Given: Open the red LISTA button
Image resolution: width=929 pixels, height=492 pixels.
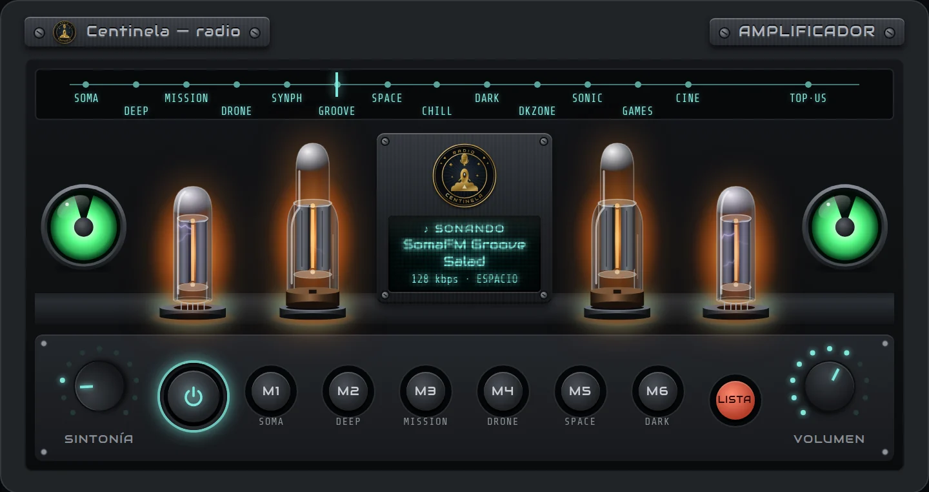Looking at the screenshot, I should coord(735,400).
